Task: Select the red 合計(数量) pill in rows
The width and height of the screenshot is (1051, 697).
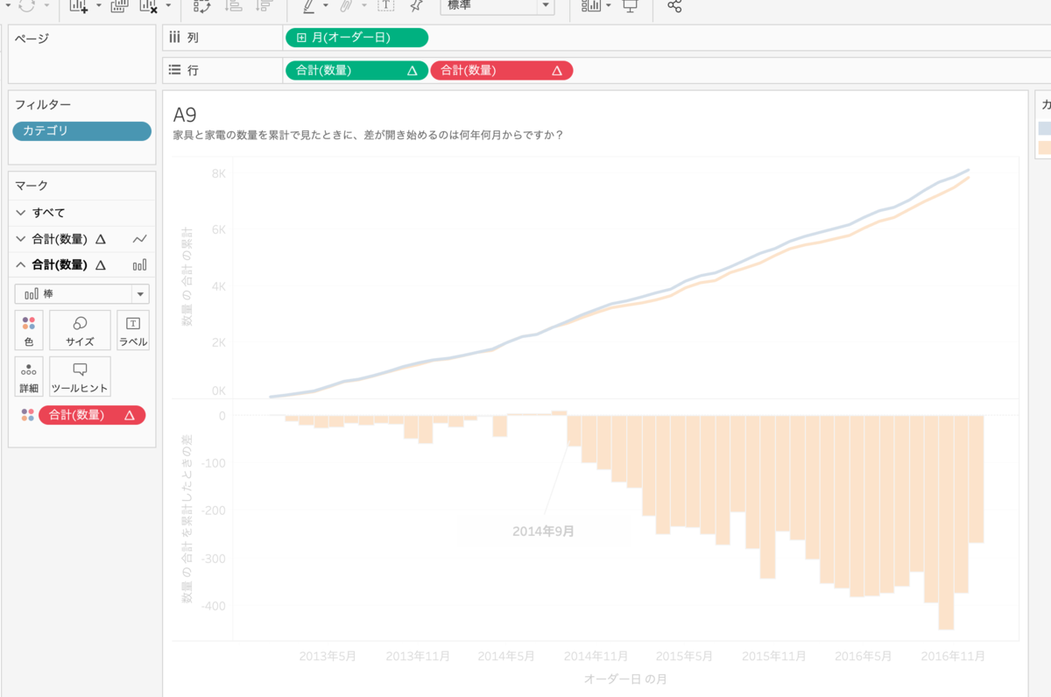Action: [502, 71]
